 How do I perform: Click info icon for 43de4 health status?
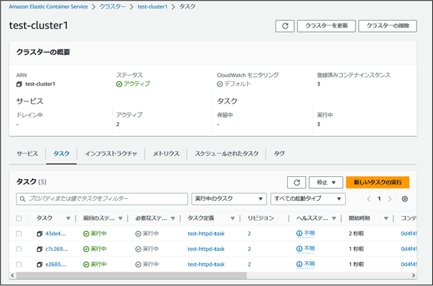coord(299,233)
